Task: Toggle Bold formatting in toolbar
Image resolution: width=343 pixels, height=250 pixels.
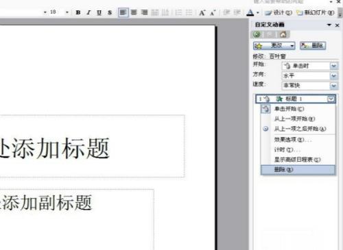Action: tap(78, 12)
